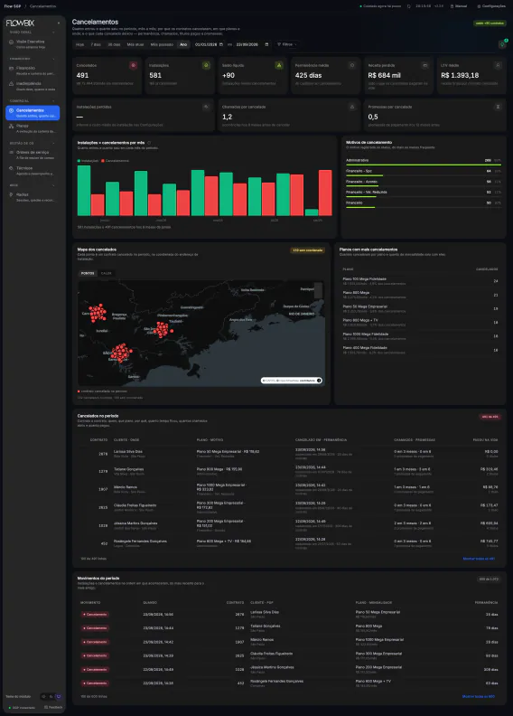Open the start date field calendar
Screen dimensions: 513x716
pyautogui.click(x=221, y=44)
